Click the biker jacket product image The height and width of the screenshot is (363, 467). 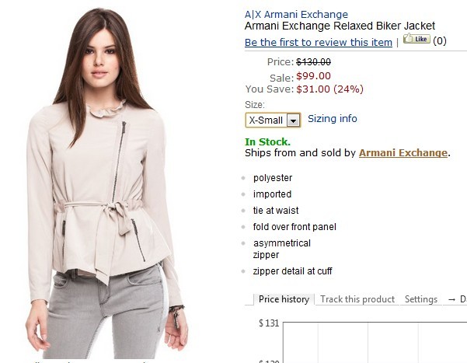coord(106,183)
